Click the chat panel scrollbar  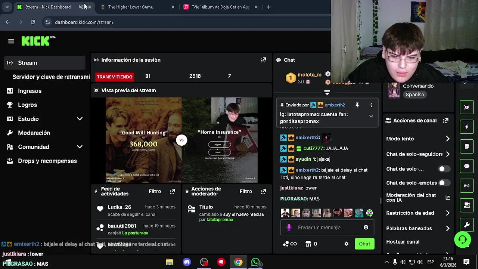point(381,201)
